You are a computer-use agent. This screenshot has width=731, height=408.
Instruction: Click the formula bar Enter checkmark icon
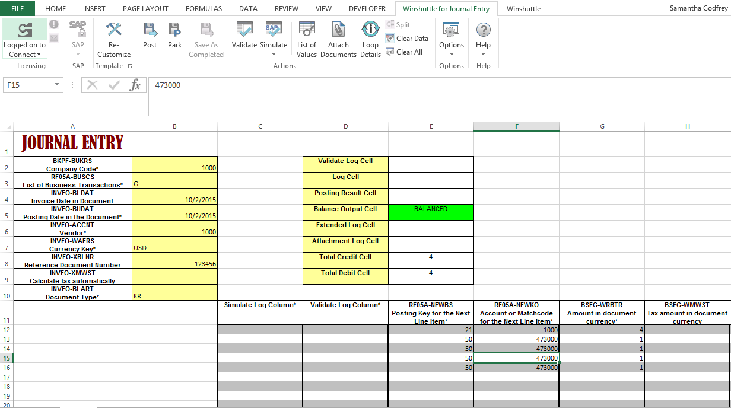click(114, 85)
